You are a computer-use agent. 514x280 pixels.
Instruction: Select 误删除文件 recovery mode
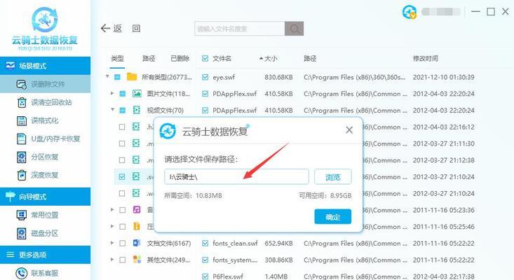(46, 84)
